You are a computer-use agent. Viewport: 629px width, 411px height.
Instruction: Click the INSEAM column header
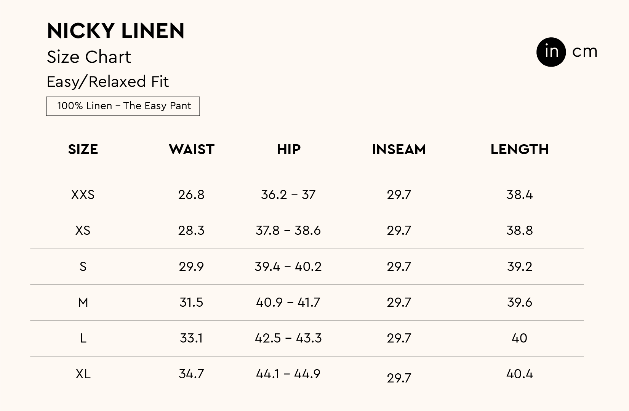399,150
